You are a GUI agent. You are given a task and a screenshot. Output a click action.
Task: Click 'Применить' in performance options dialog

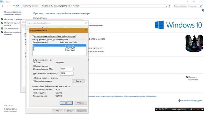[82, 111]
